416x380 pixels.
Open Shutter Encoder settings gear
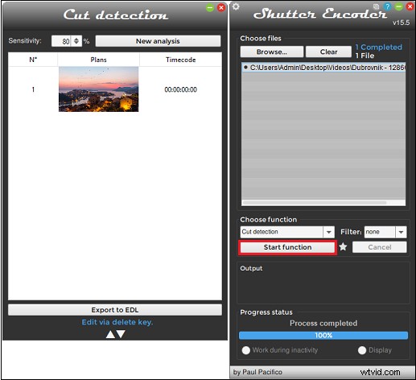[236, 6]
